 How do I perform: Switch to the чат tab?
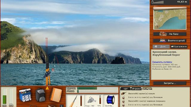pos(125,89)
